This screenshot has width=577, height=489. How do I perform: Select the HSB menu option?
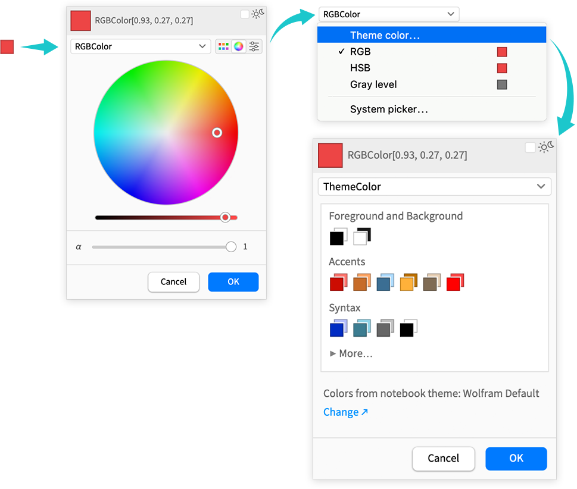click(x=432, y=68)
